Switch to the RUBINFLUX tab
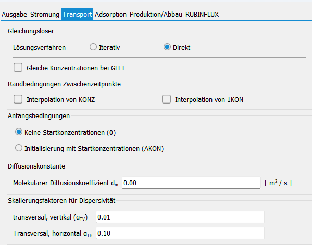Viewport: 312px width, 245px height. pos(202,15)
